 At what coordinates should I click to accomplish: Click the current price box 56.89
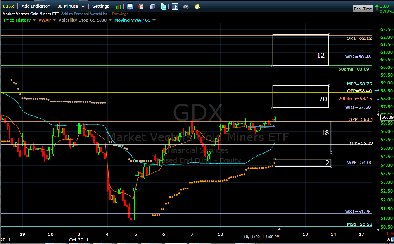point(387,117)
